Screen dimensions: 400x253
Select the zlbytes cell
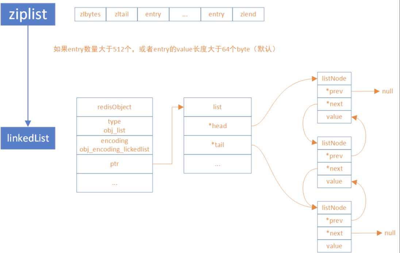tap(90, 15)
